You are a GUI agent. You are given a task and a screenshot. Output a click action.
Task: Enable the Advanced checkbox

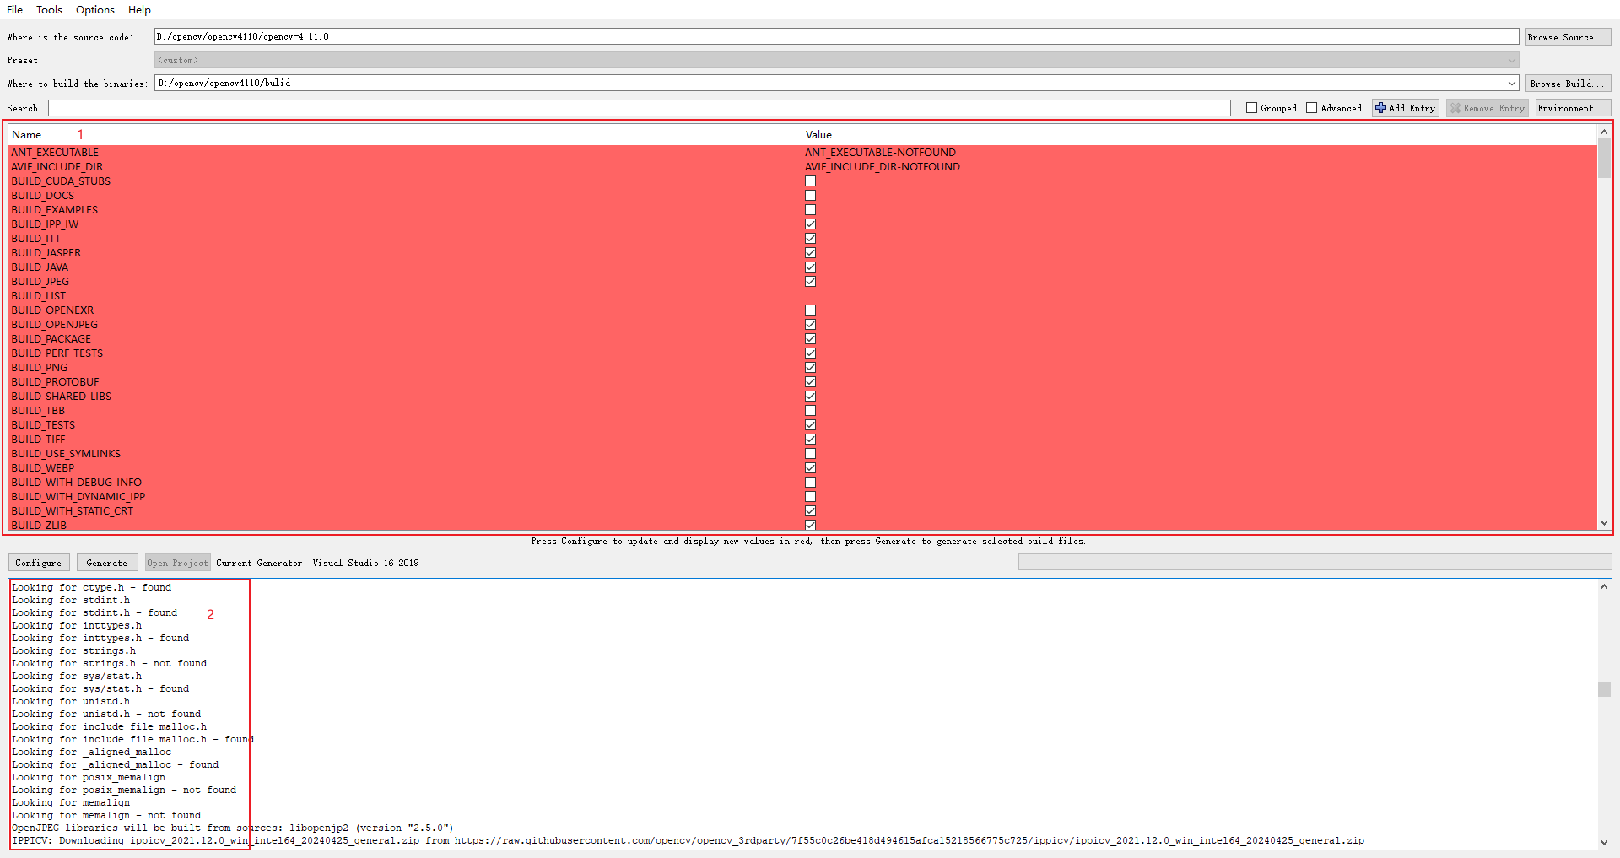tap(1312, 107)
